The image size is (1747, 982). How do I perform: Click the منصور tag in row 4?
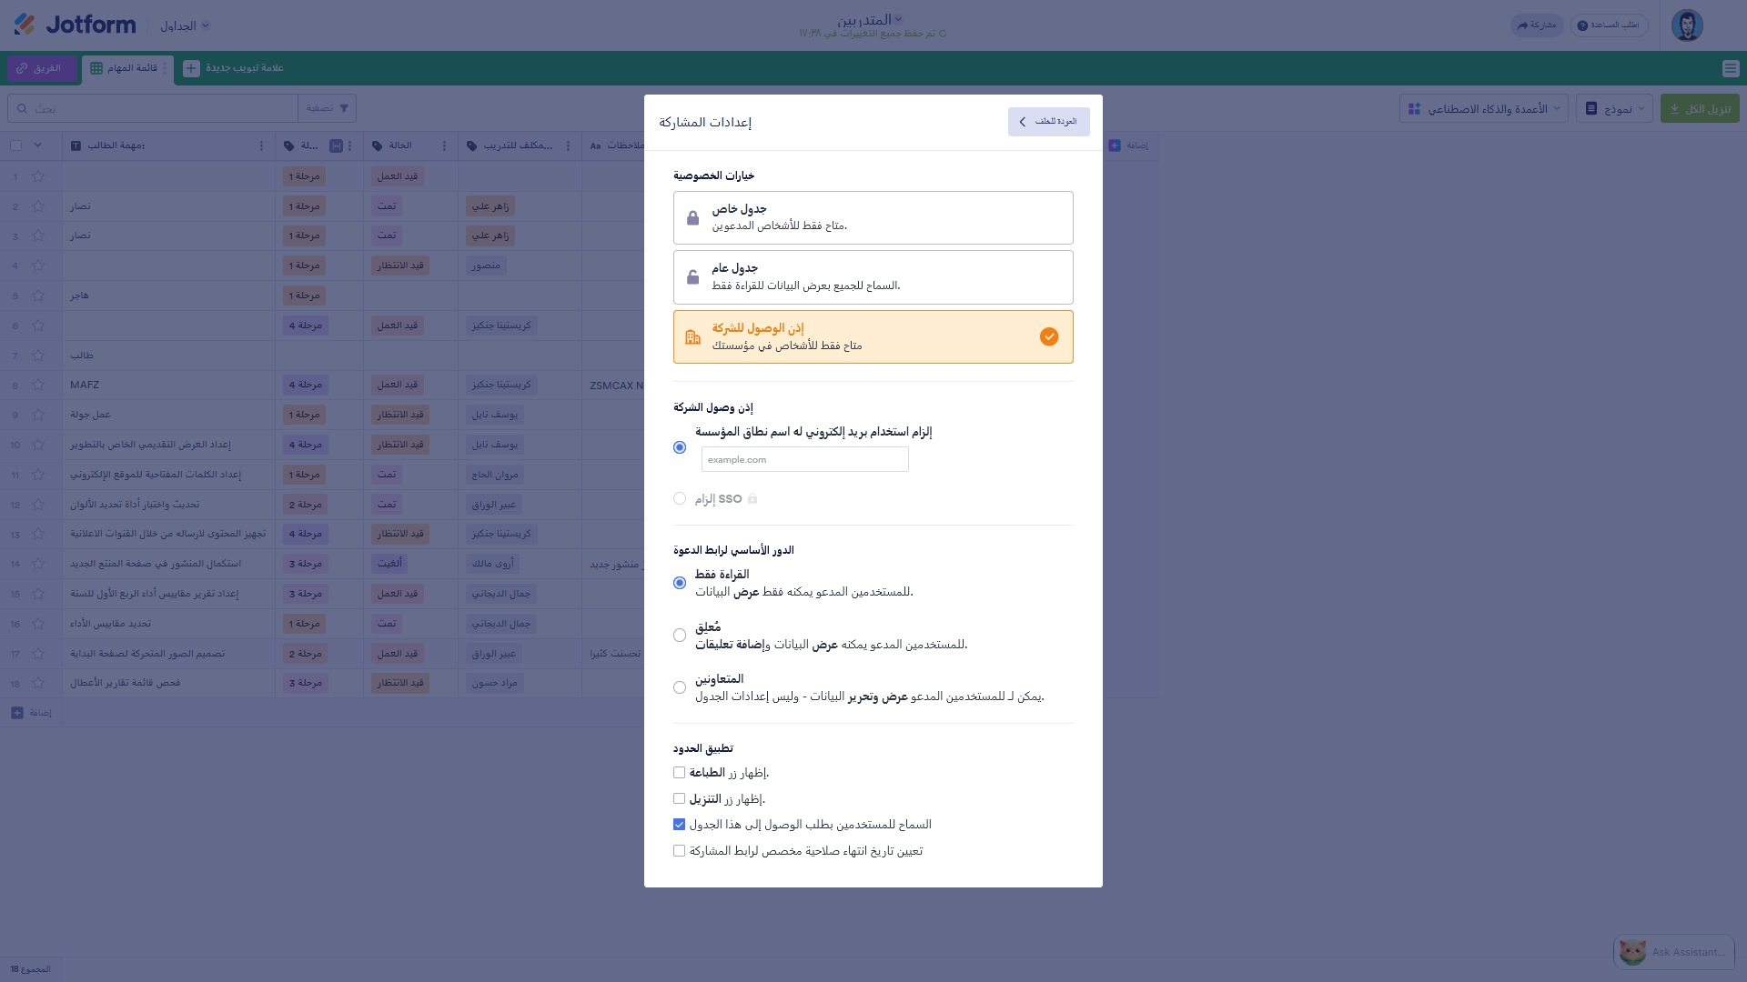(486, 266)
